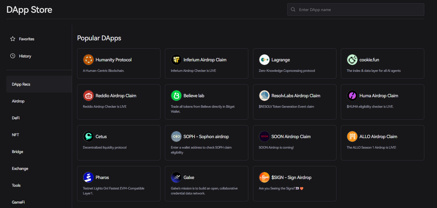Click the Reddio red robot icon

88,96
